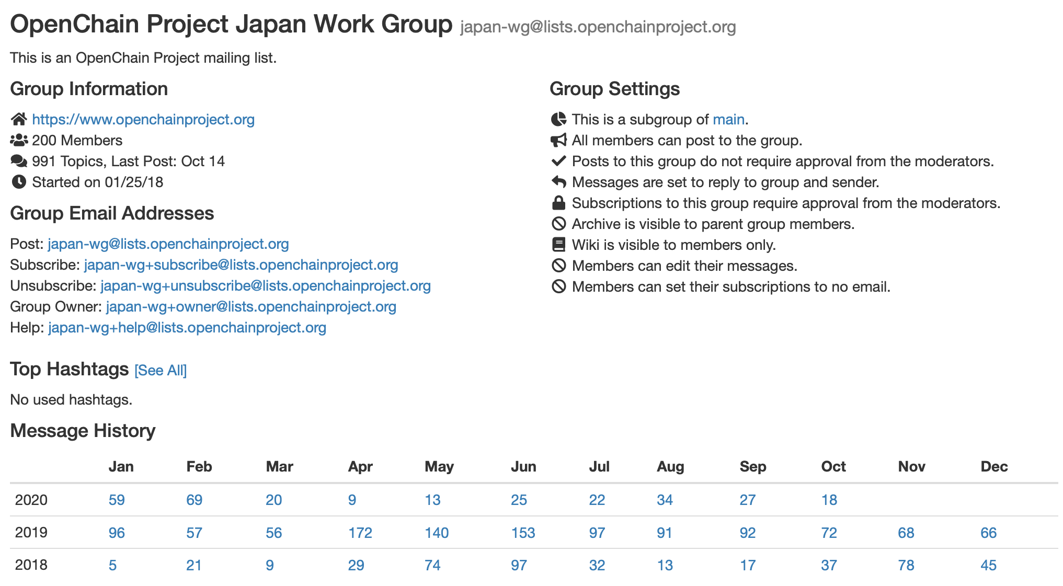Click the Subscribe email address link

pyautogui.click(x=241, y=265)
